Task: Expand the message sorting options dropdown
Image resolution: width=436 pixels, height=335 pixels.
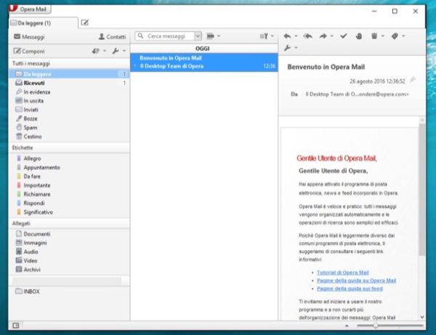Action: coord(267,36)
